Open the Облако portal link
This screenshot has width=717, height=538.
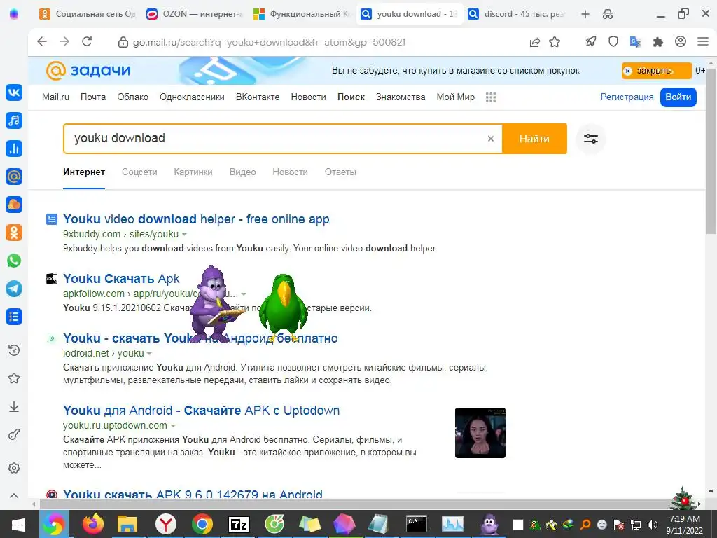(x=132, y=97)
